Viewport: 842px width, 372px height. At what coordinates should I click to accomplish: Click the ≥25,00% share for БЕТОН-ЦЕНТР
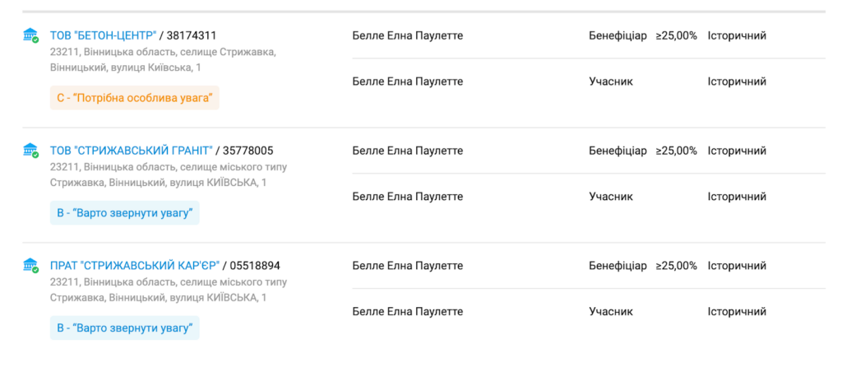pos(676,35)
